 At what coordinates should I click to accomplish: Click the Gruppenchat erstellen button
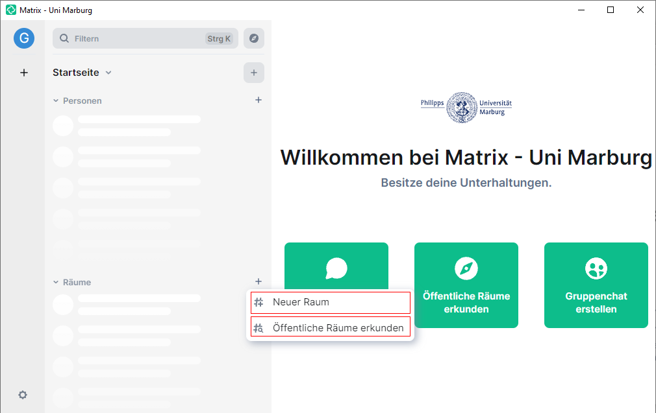(x=596, y=285)
